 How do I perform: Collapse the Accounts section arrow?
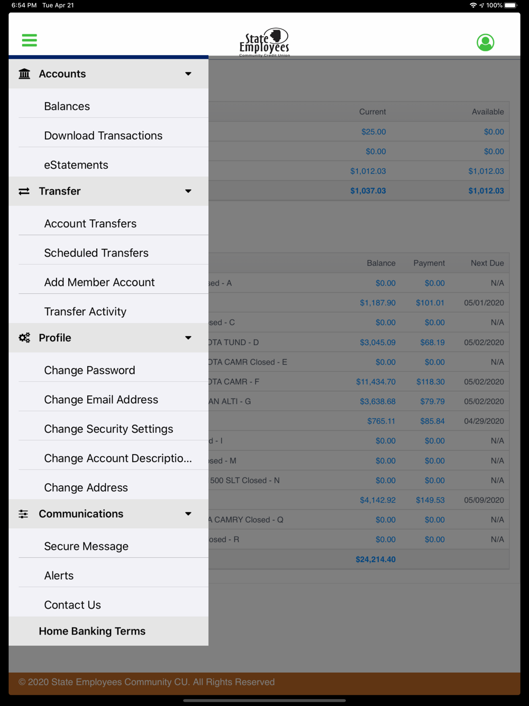tap(188, 74)
